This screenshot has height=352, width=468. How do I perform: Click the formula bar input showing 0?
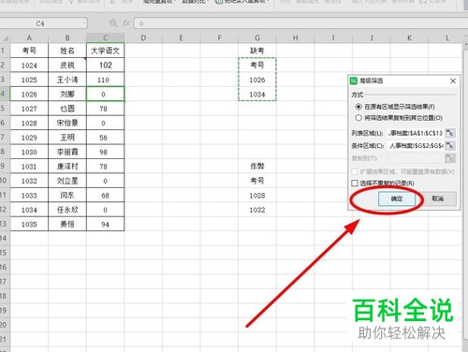pyautogui.click(x=300, y=23)
